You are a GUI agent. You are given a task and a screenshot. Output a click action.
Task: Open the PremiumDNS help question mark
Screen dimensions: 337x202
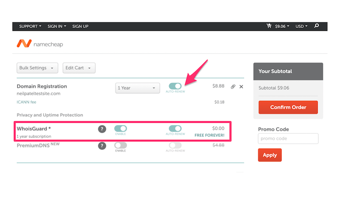[102, 146]
